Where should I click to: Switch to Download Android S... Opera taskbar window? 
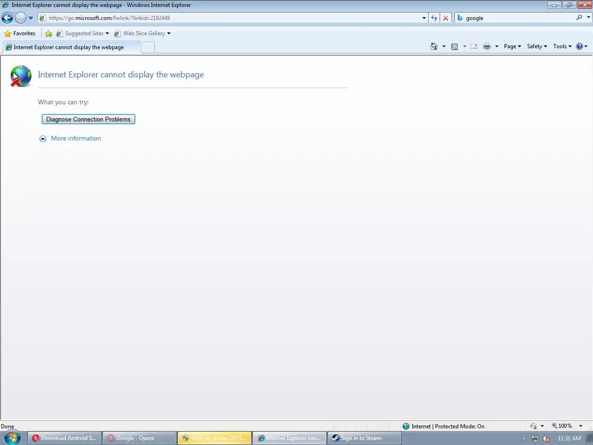[x=64, y=438]
